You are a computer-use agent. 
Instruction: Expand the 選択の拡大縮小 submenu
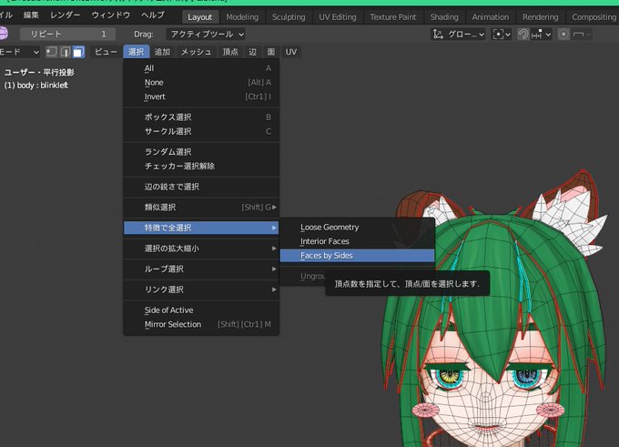pyautogui.click(x=201, y=249)
